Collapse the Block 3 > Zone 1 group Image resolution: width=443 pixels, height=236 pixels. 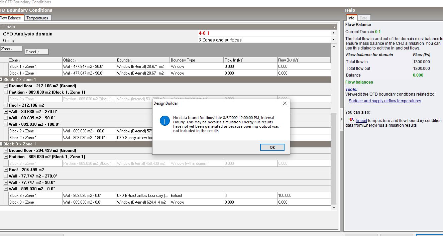click(x=1, y=144)
